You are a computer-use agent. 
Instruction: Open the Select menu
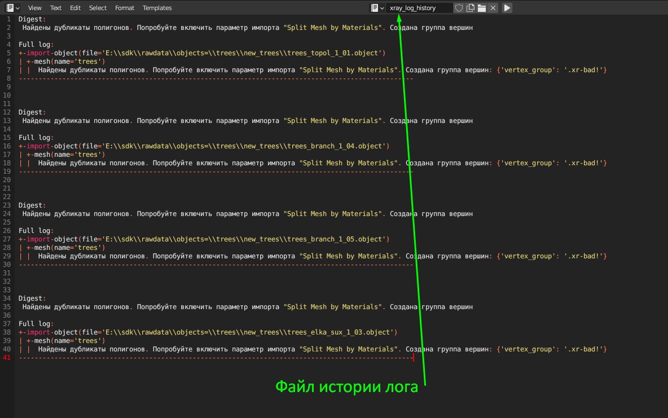97,7
